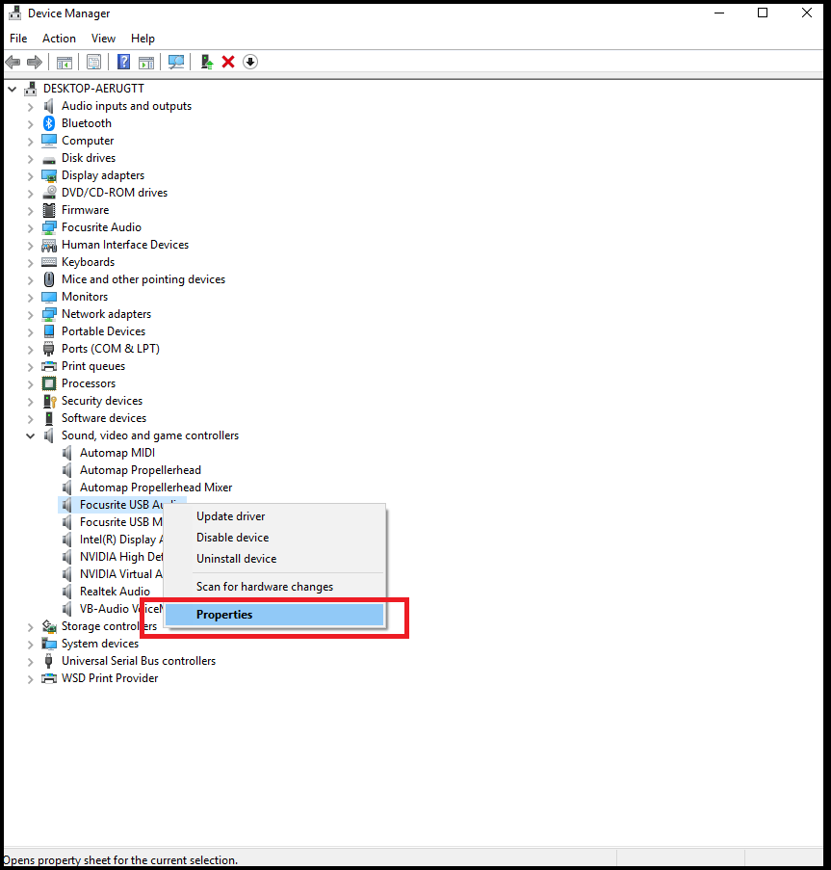831x870 pixels.
Task: Choose Uninstall device in the context menu
Action: [x=274, y=559]
